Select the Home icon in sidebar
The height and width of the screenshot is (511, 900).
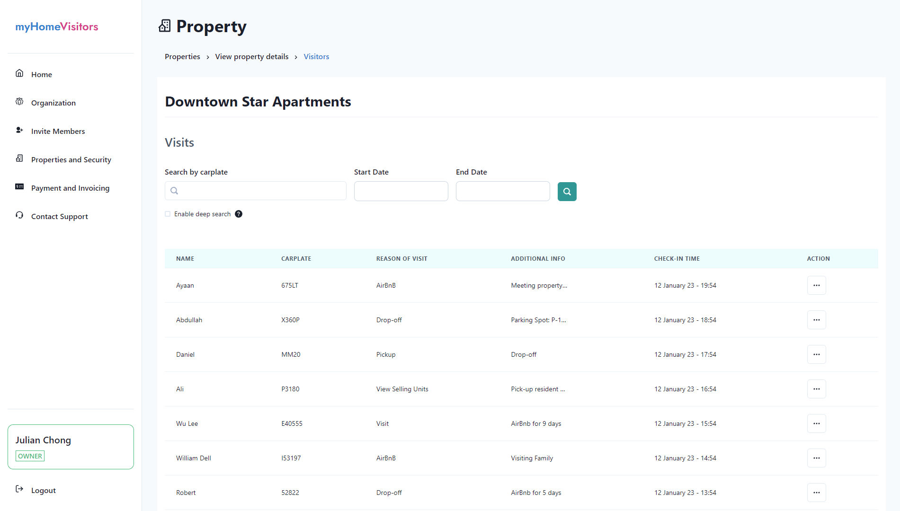point(19,73)
